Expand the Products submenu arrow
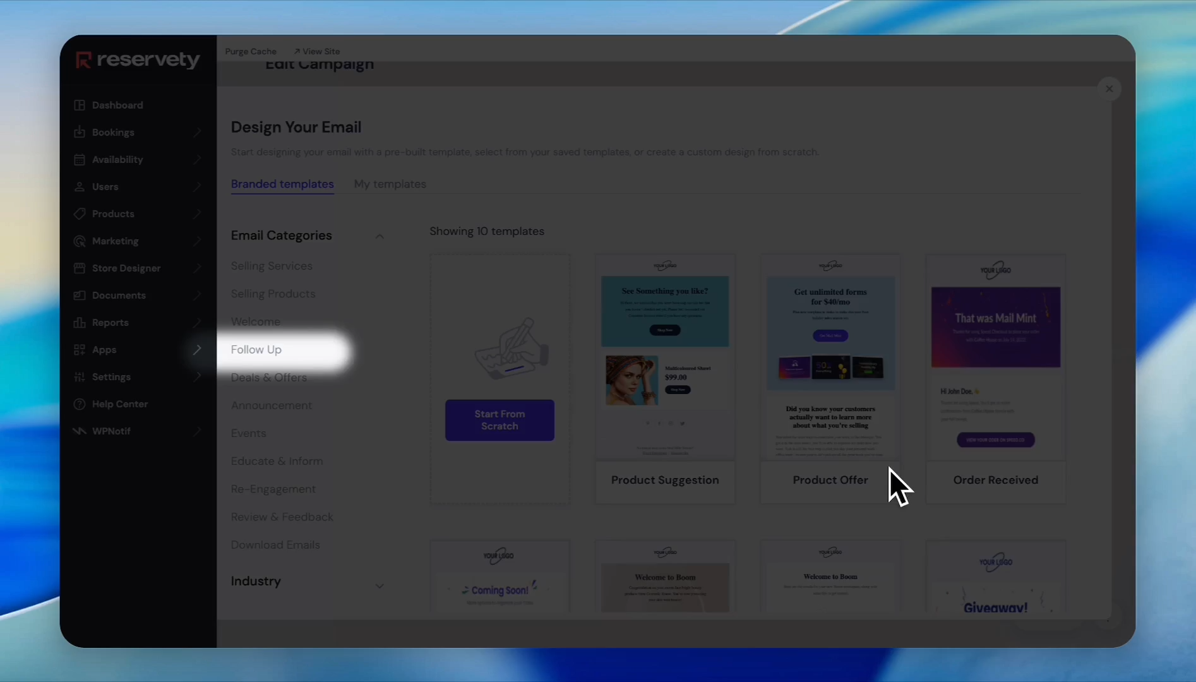The image size is (1196, 682). pyautogui.click(x=197, y=213)
